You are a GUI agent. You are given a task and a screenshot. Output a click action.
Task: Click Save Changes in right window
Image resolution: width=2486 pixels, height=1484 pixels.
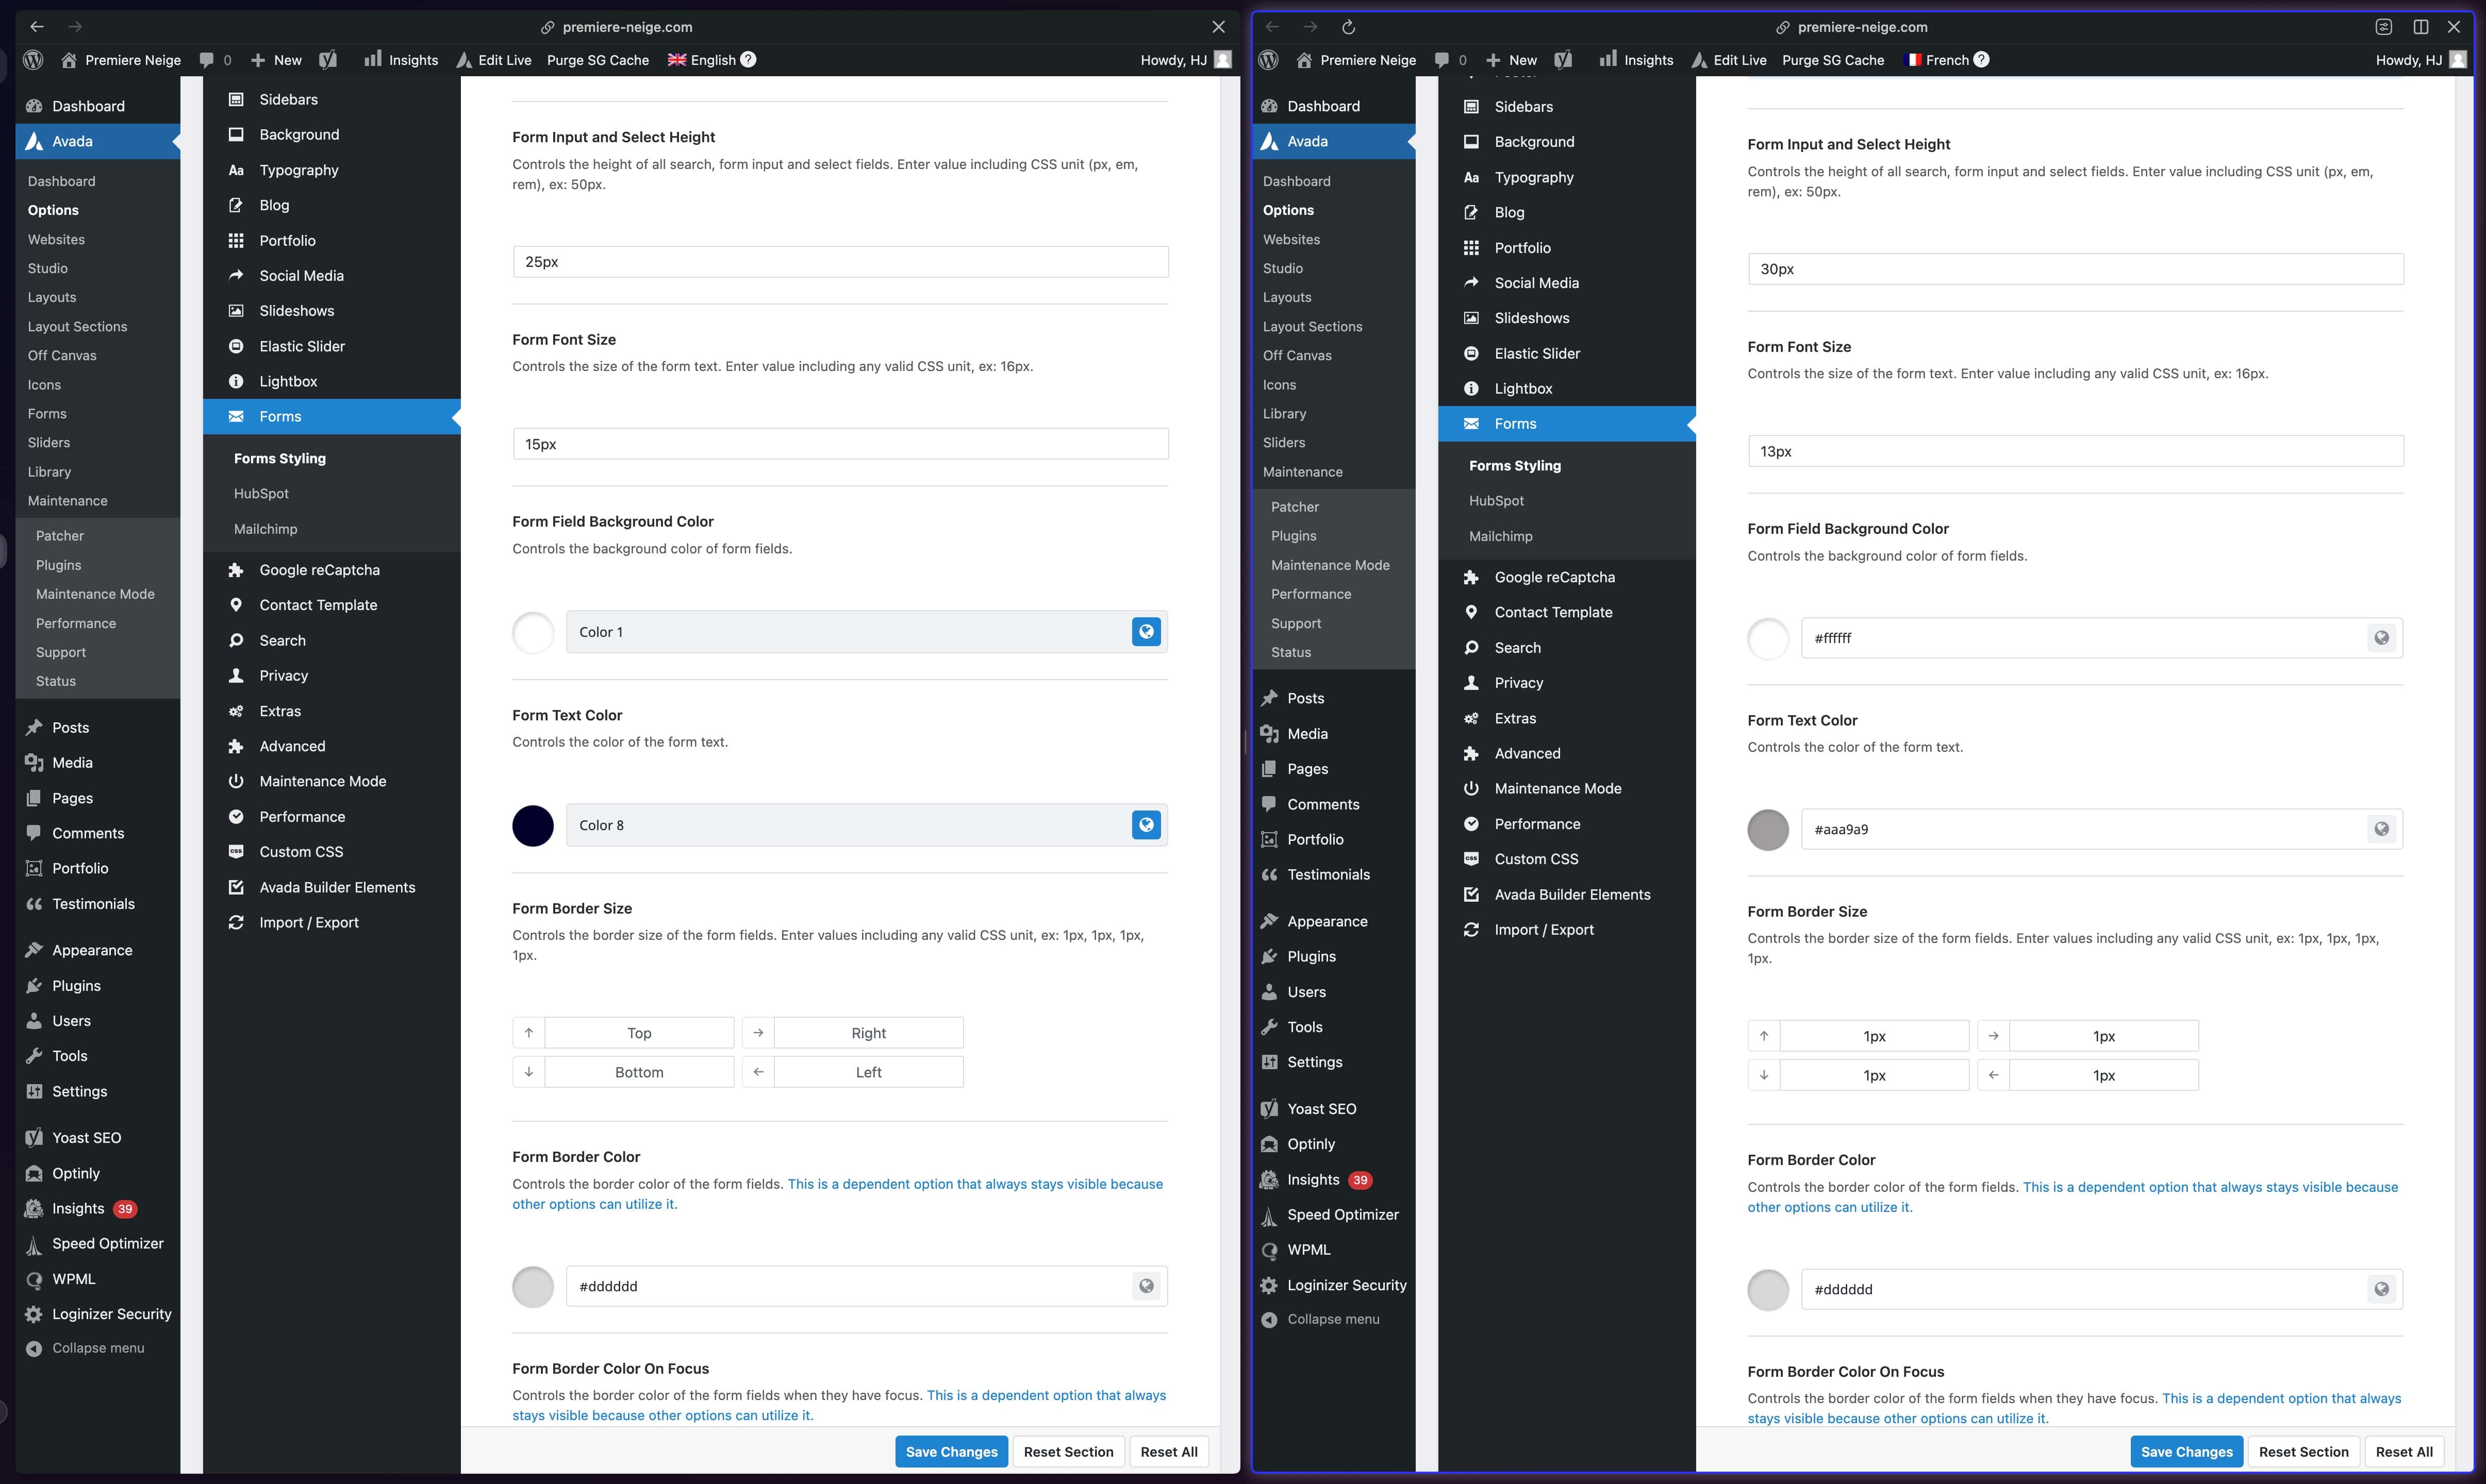click(2187, 1452)
